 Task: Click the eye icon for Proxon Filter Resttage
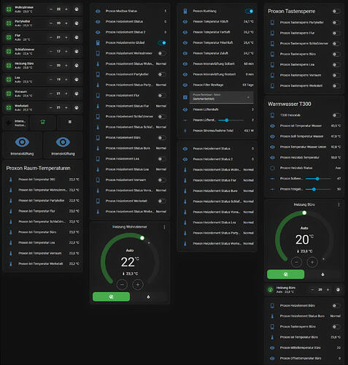[x=185, y=85]
